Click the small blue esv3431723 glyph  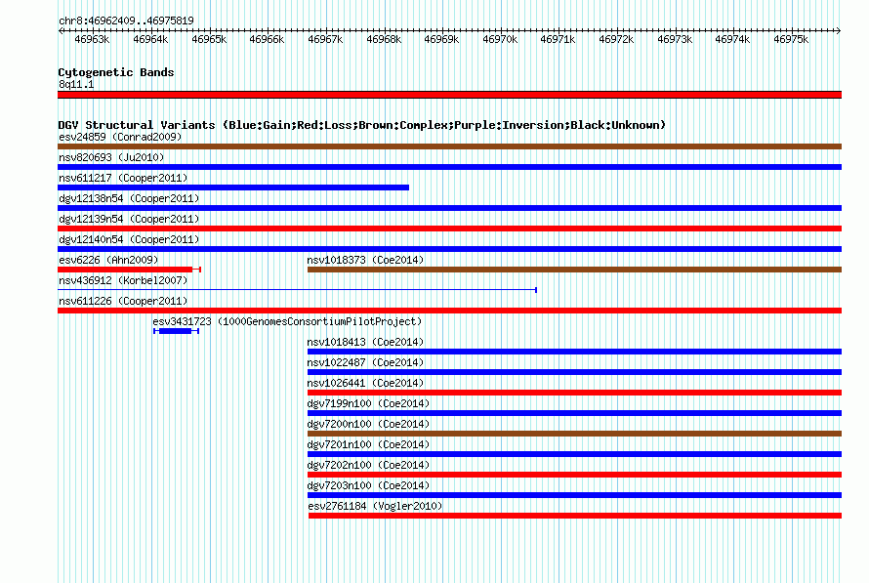coord(176,331)
